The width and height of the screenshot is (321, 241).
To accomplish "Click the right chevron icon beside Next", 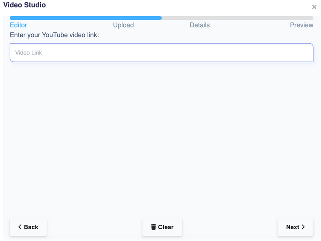I will click(303, 227).
